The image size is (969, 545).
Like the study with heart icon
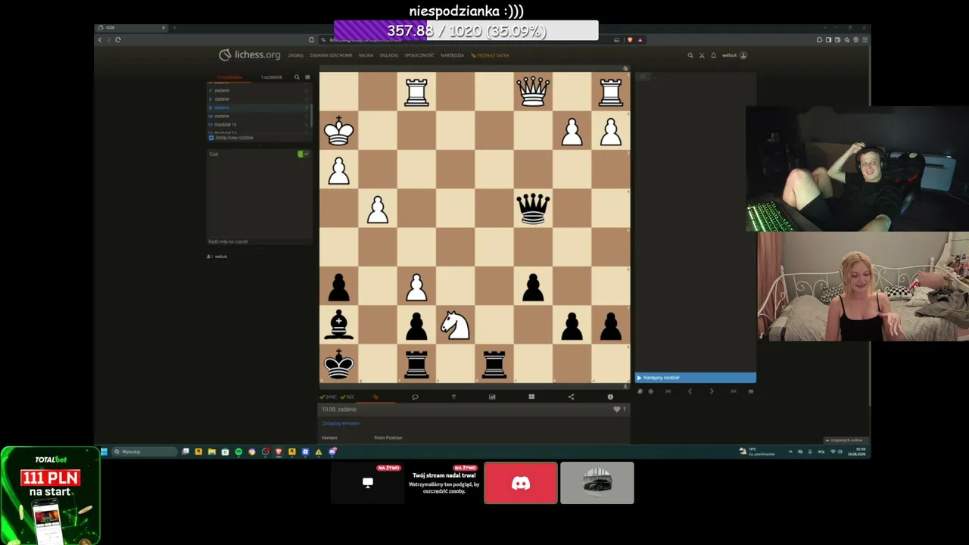[x=617, y=410]
